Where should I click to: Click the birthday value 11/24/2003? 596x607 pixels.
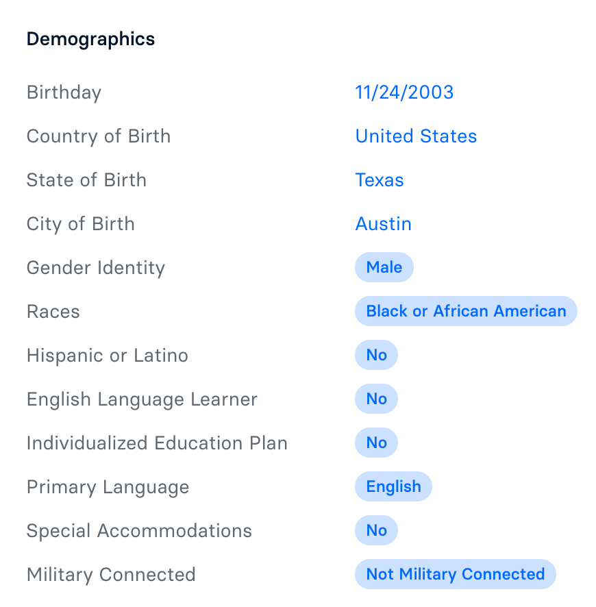404,92
